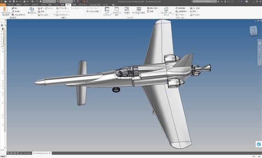Click the Tile All windows icon
The width and height of the screenshot is (262, 158).
139,9
